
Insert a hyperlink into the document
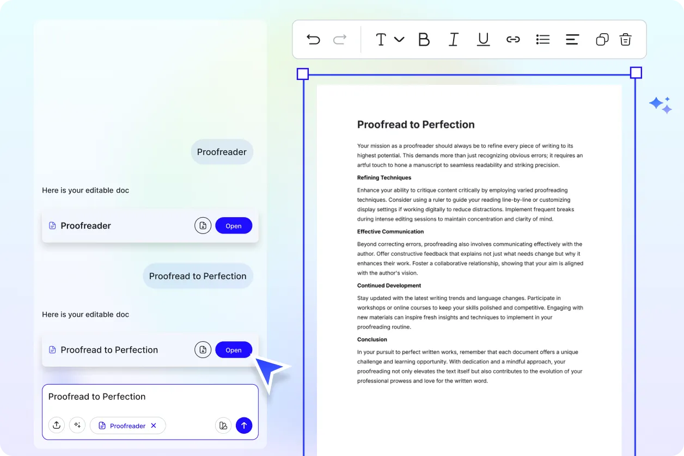coord(513,39)
